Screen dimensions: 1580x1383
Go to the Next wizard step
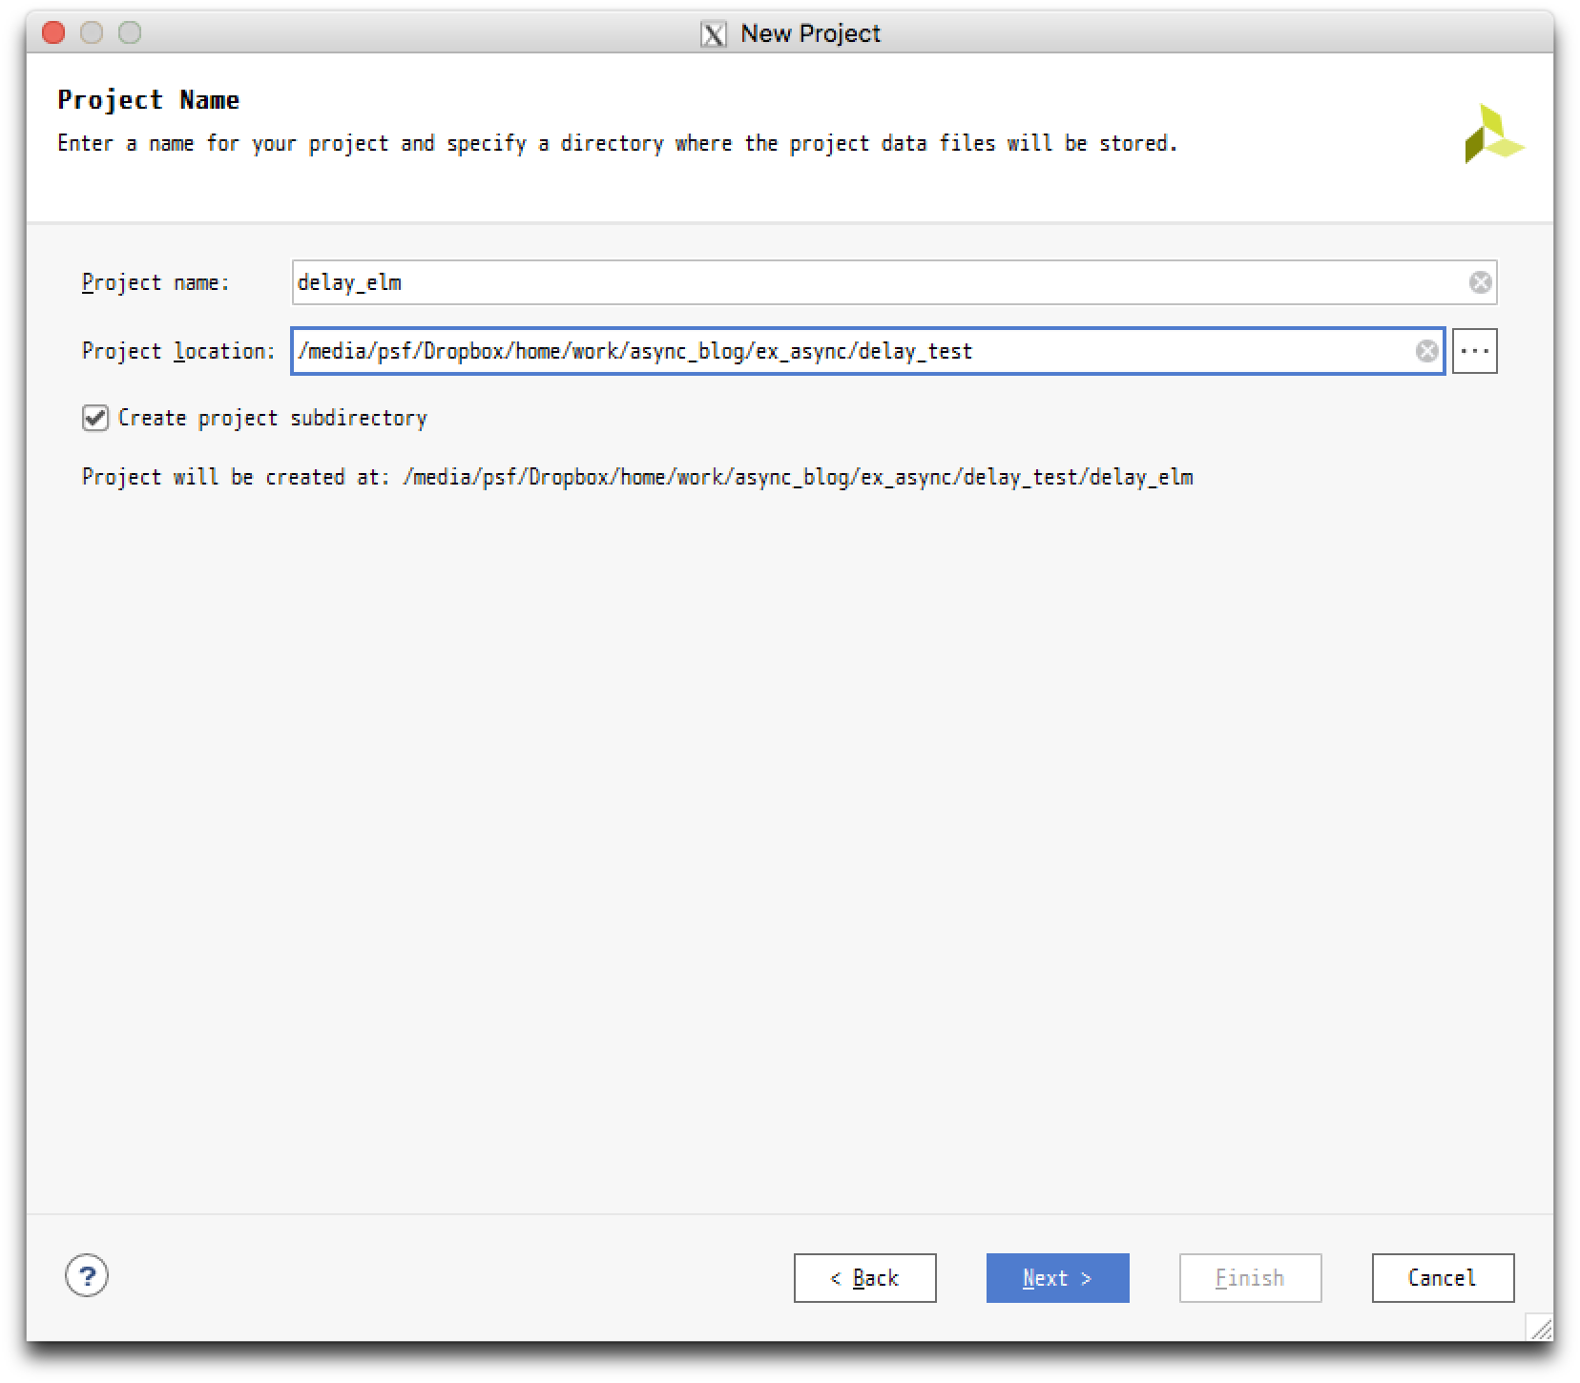(1057, 1278)
